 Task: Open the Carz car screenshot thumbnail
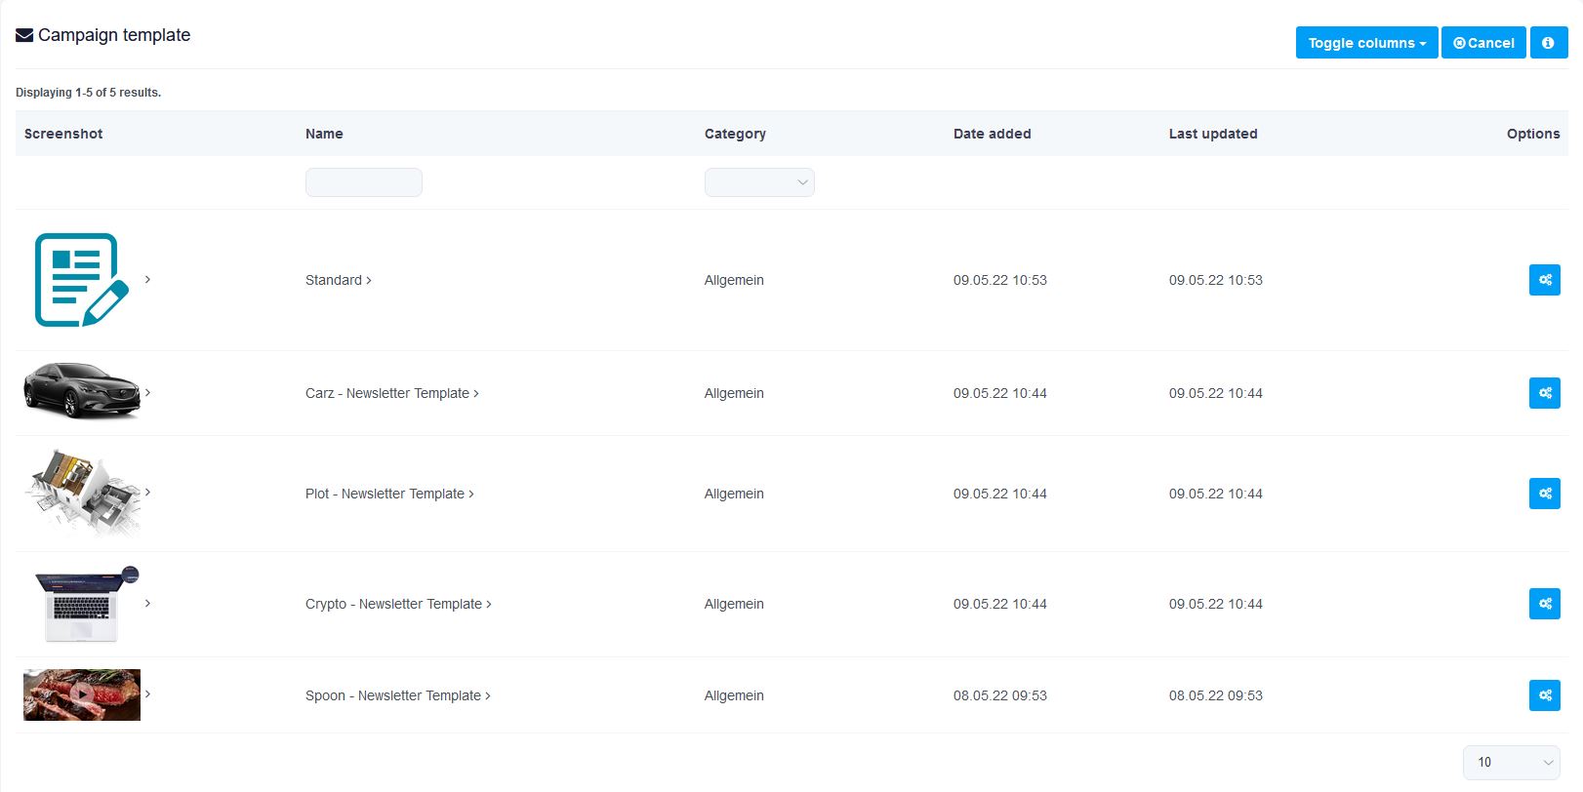(x=81, y=390)
